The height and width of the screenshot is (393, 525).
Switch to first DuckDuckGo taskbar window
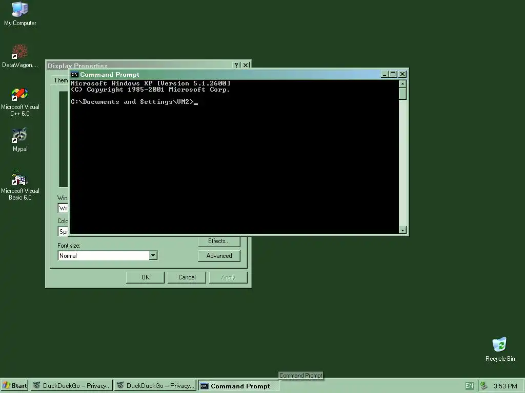[x=72, y=386]
